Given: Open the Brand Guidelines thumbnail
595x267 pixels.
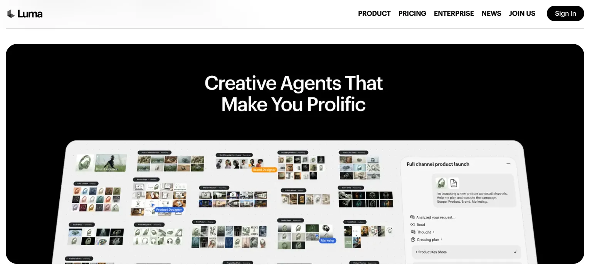Looking at the screenshot, I should tap(111, 163).
